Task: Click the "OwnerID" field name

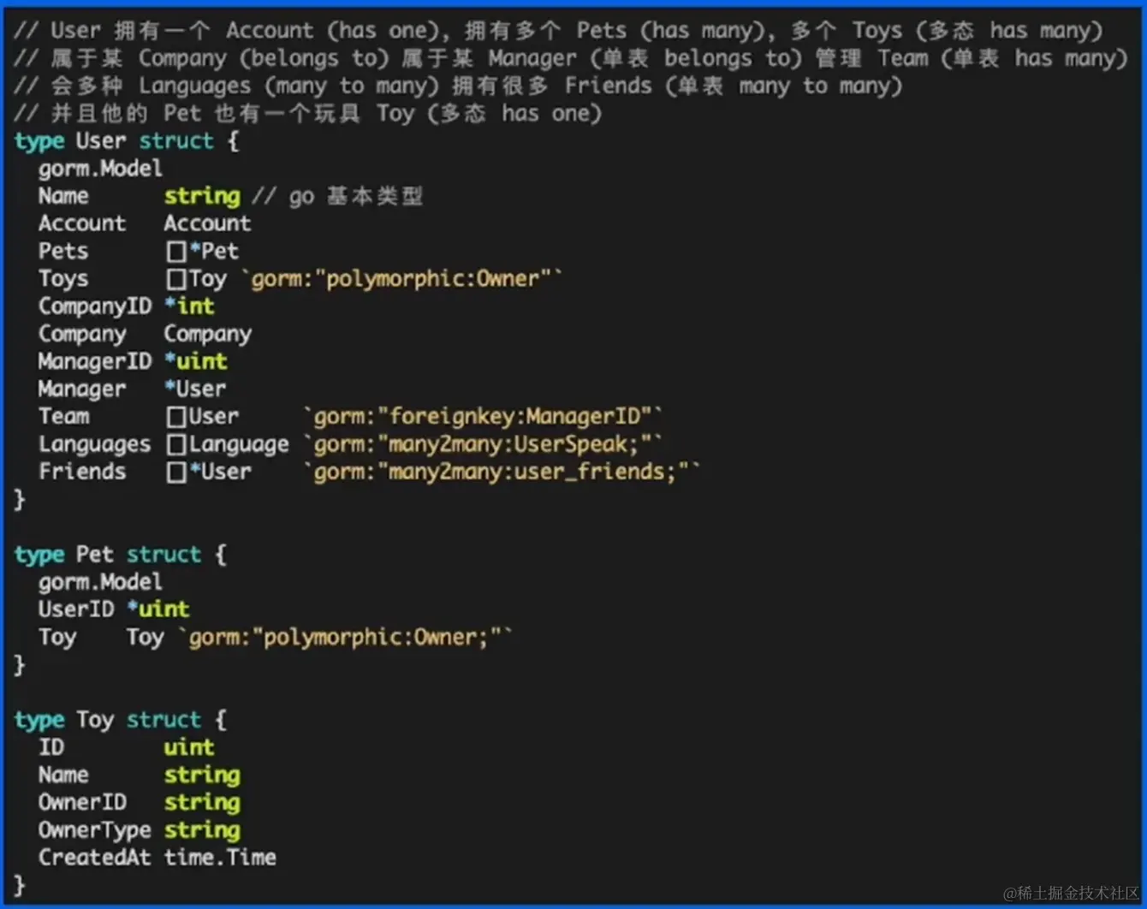Action: click(x=82, y=802)
